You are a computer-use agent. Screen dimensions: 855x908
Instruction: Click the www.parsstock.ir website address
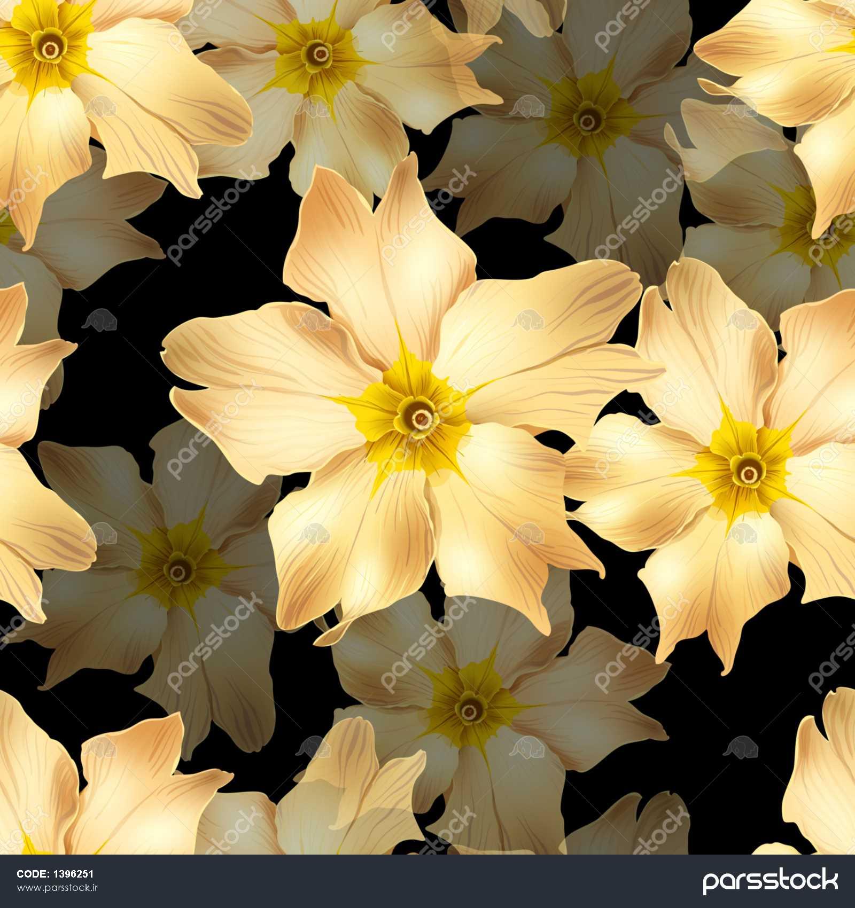pyautogui.click(x=57, y=888)
